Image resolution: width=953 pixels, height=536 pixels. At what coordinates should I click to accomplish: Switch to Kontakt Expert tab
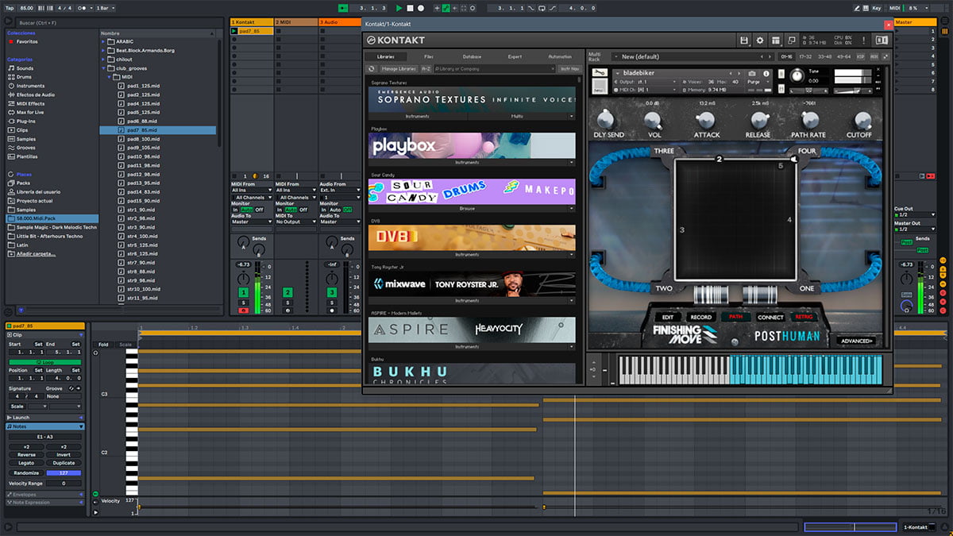[x=515, y=57]
